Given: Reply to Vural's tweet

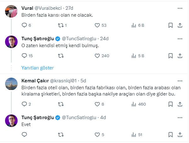Looking at the screenshot, I should (x=25, y=25).
